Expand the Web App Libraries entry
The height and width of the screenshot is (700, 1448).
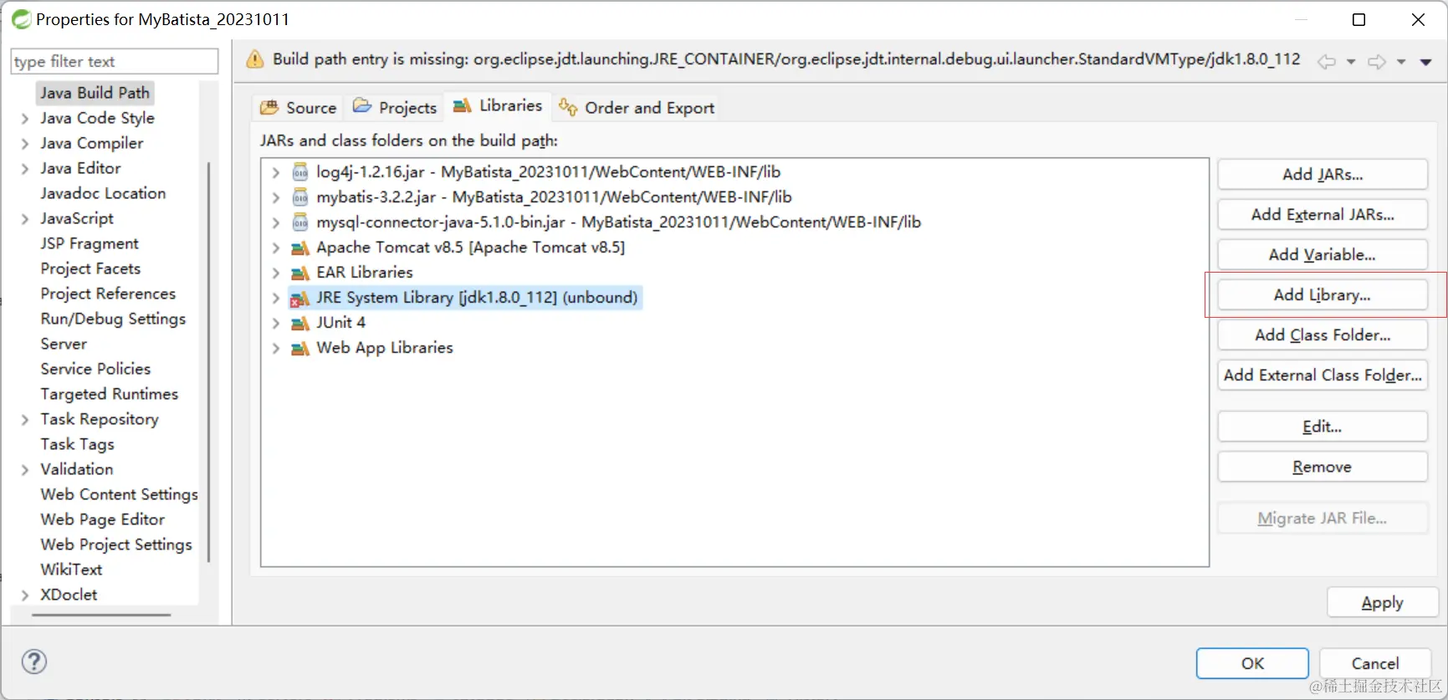coord(275,348)
